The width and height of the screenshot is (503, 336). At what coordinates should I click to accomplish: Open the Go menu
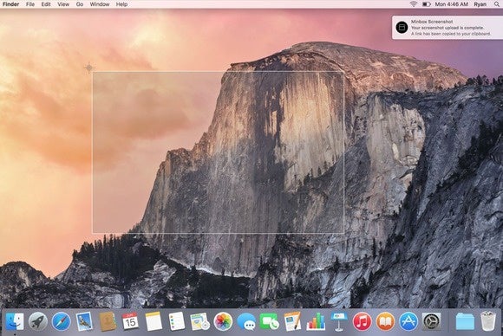[80, 4]
